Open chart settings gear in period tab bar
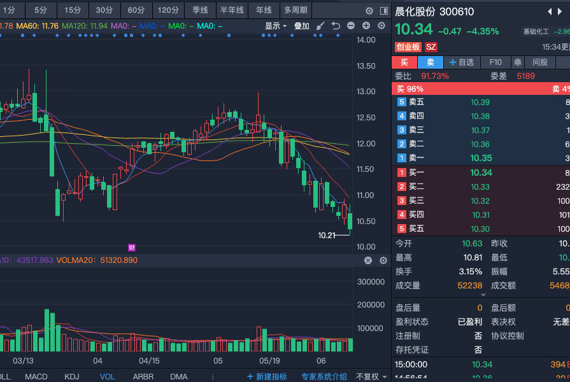 [369, 11]
